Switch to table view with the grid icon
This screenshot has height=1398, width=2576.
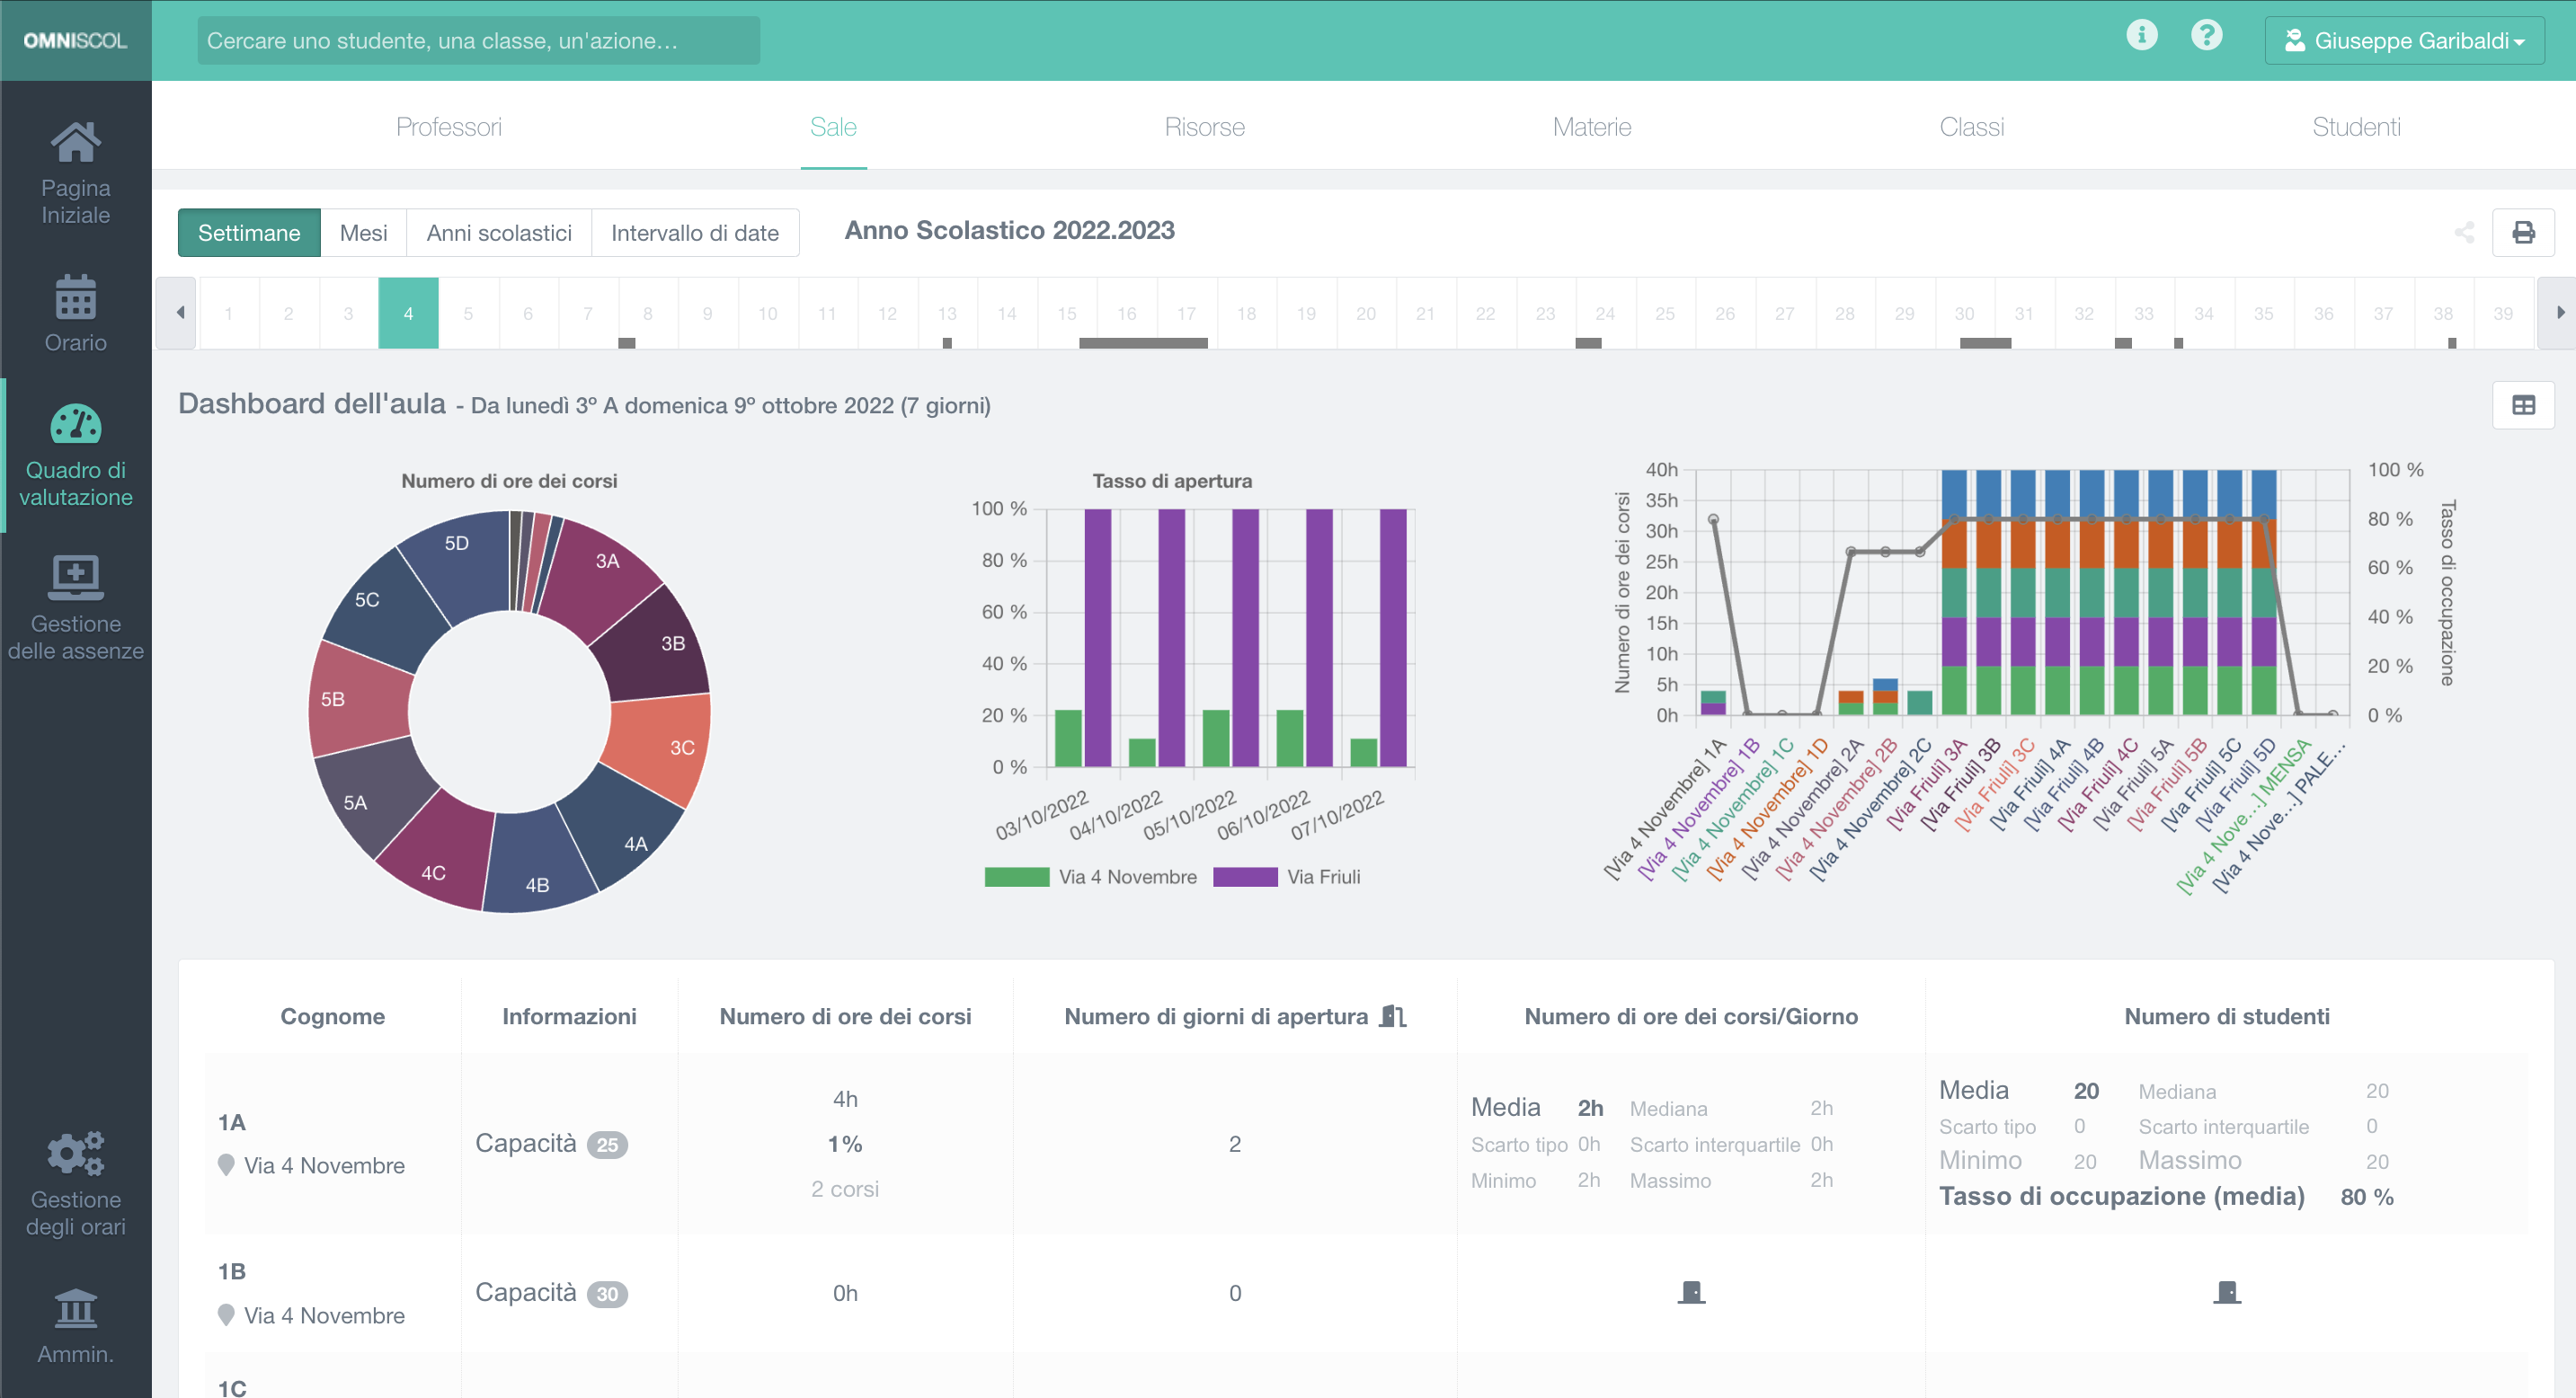2524,404
